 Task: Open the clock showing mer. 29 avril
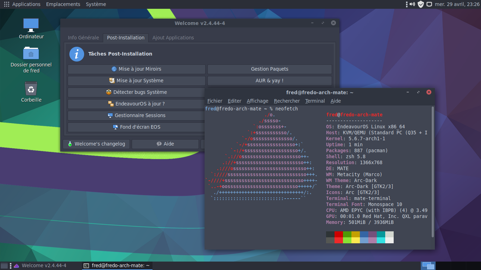tap(457, 4)
